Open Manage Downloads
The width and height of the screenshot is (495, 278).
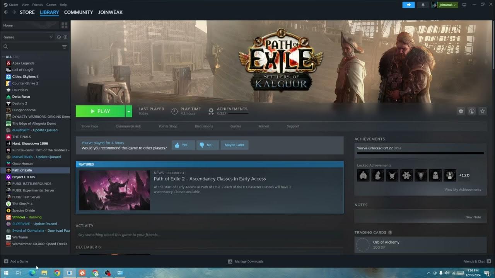[246, 261]
